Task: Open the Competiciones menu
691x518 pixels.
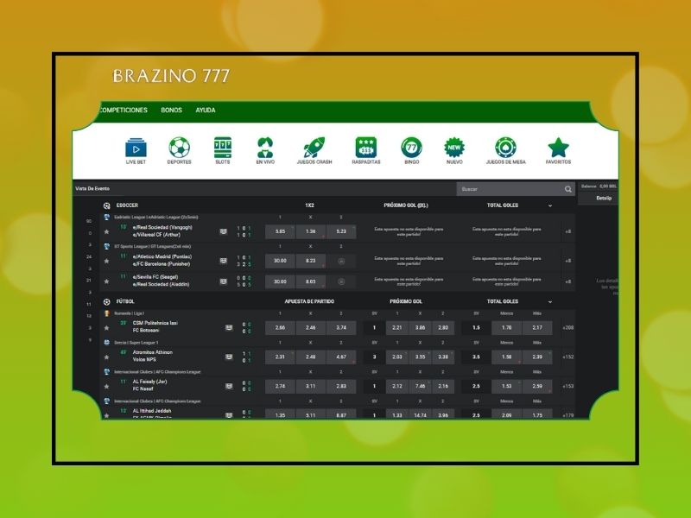Action: tap(124, 111)
